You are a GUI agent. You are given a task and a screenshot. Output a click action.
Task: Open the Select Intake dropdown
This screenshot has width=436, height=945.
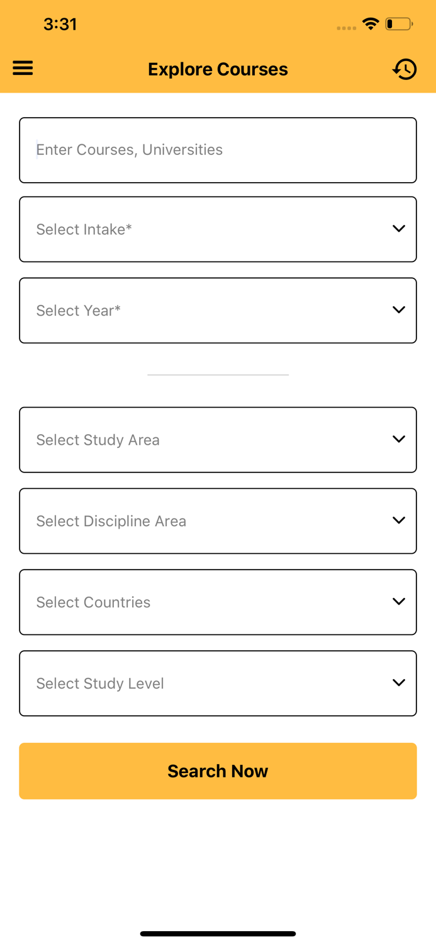218,229
